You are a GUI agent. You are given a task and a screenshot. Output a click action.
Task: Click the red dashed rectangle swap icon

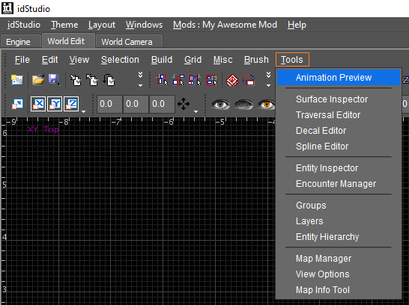[x=249, y=80]
